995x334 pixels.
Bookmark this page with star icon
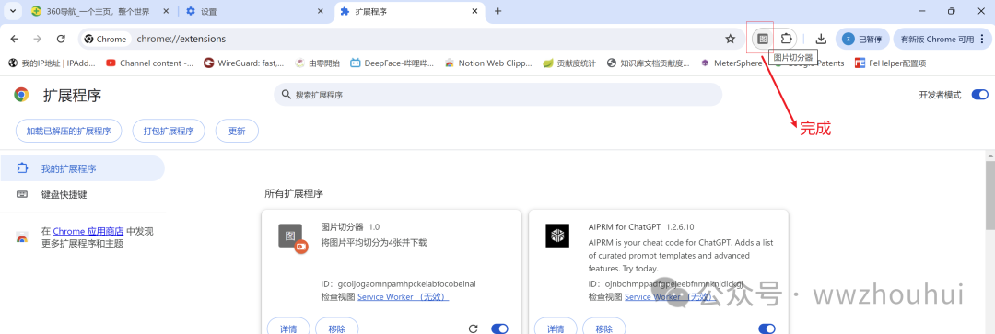coord(730,39)
